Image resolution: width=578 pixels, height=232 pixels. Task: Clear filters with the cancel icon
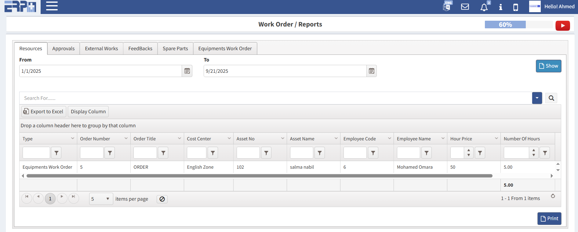point(162,199)
